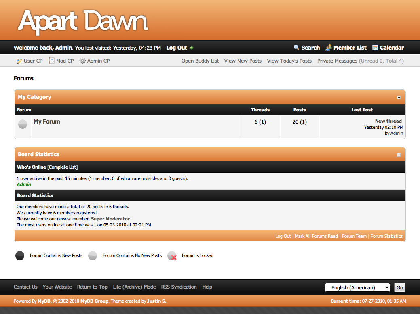The image size is (420, 314).
Task: Click the Calendar icon in header
Action: (x=375, y=48)
